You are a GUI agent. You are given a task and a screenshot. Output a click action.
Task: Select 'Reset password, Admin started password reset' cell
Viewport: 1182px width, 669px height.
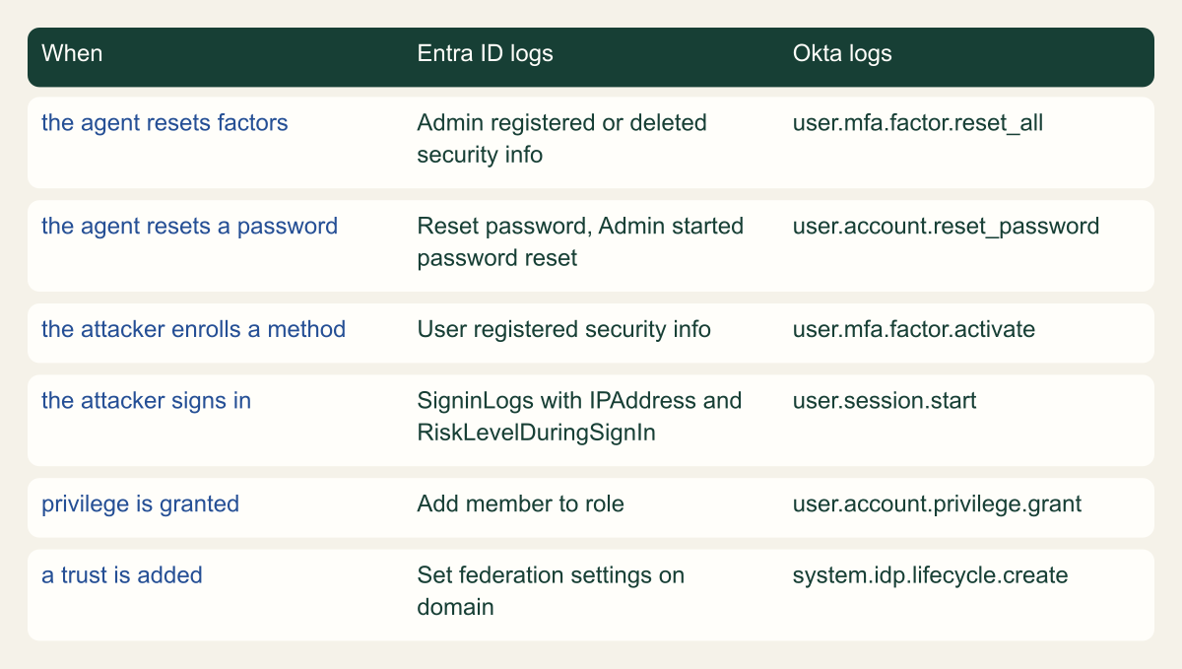580,242
